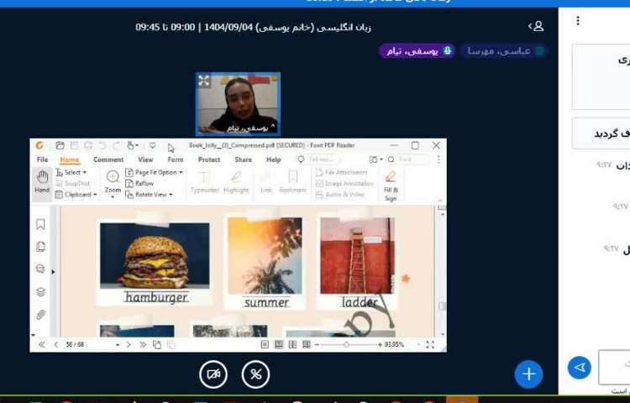The height and width of the screenshot is (403, 630).
Task: Click the Bookmark ribbon button
Action: coord(293,183)
